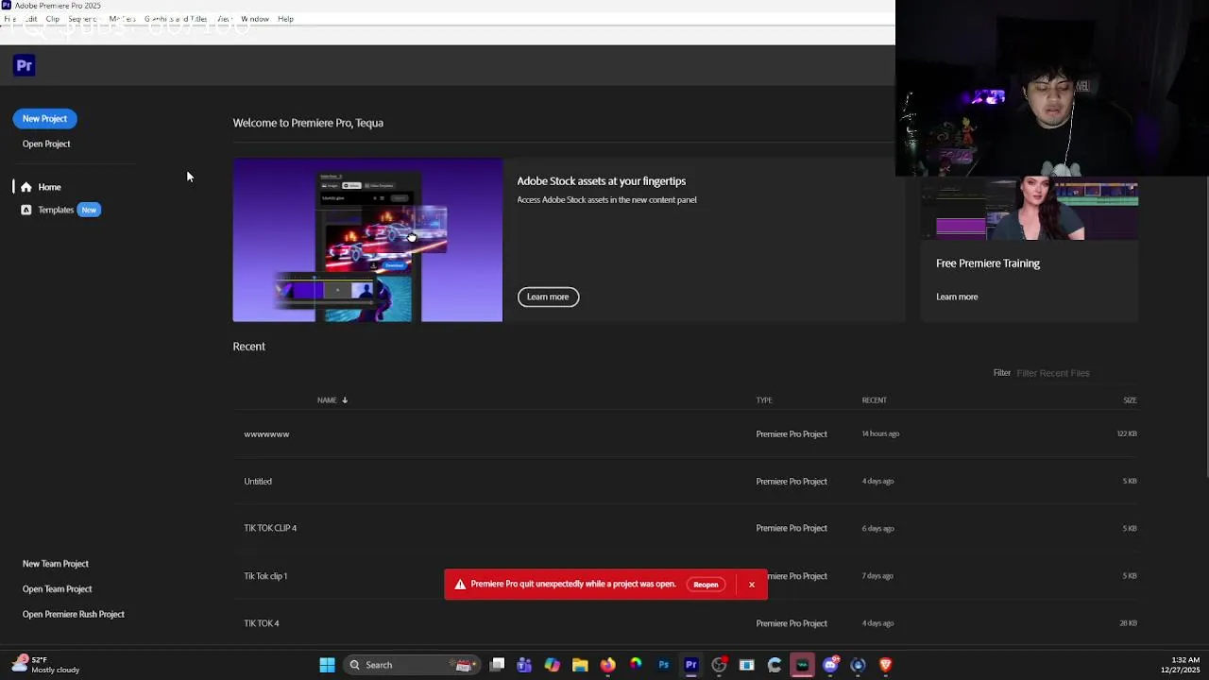Screen dimensions: 1209x680
Task: Click the name sort arrow icon
Action: click(x=345, y=400)
